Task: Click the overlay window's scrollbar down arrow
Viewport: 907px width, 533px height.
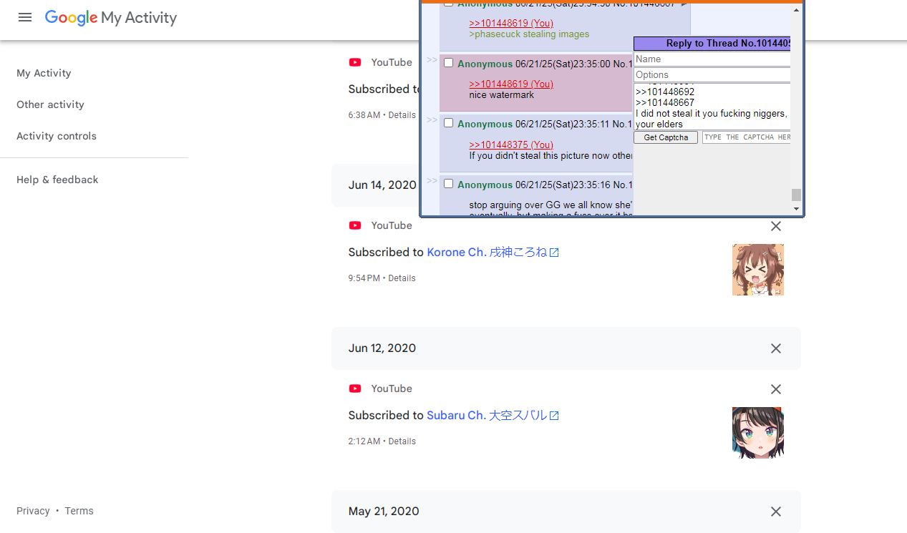Action: click(797, 209)
